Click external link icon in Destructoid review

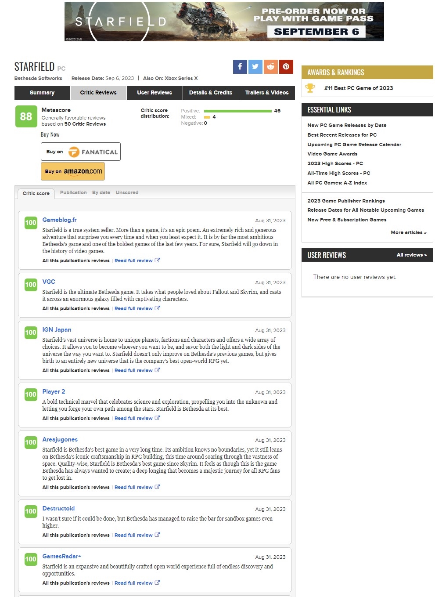click(158, 535)
